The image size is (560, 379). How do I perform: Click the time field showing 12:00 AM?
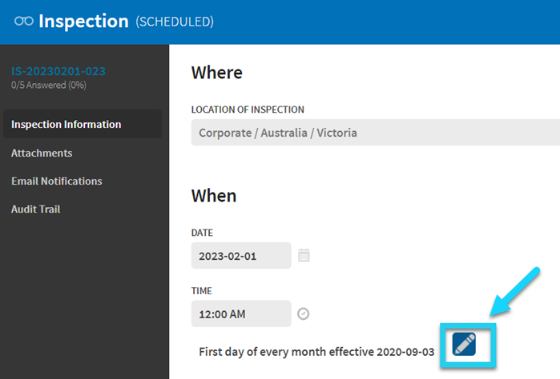pos(241,313)
